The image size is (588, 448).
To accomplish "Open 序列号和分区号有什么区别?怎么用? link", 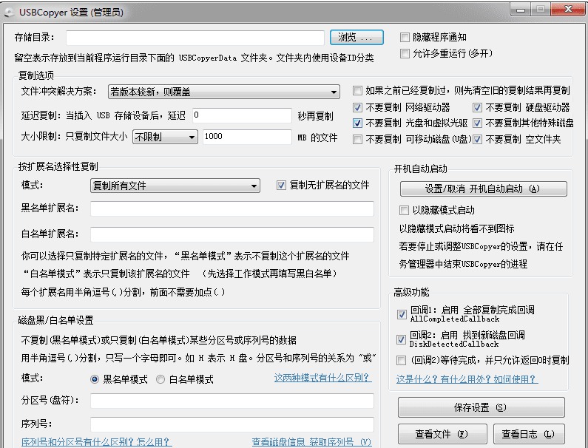I will tap(97, 442).
